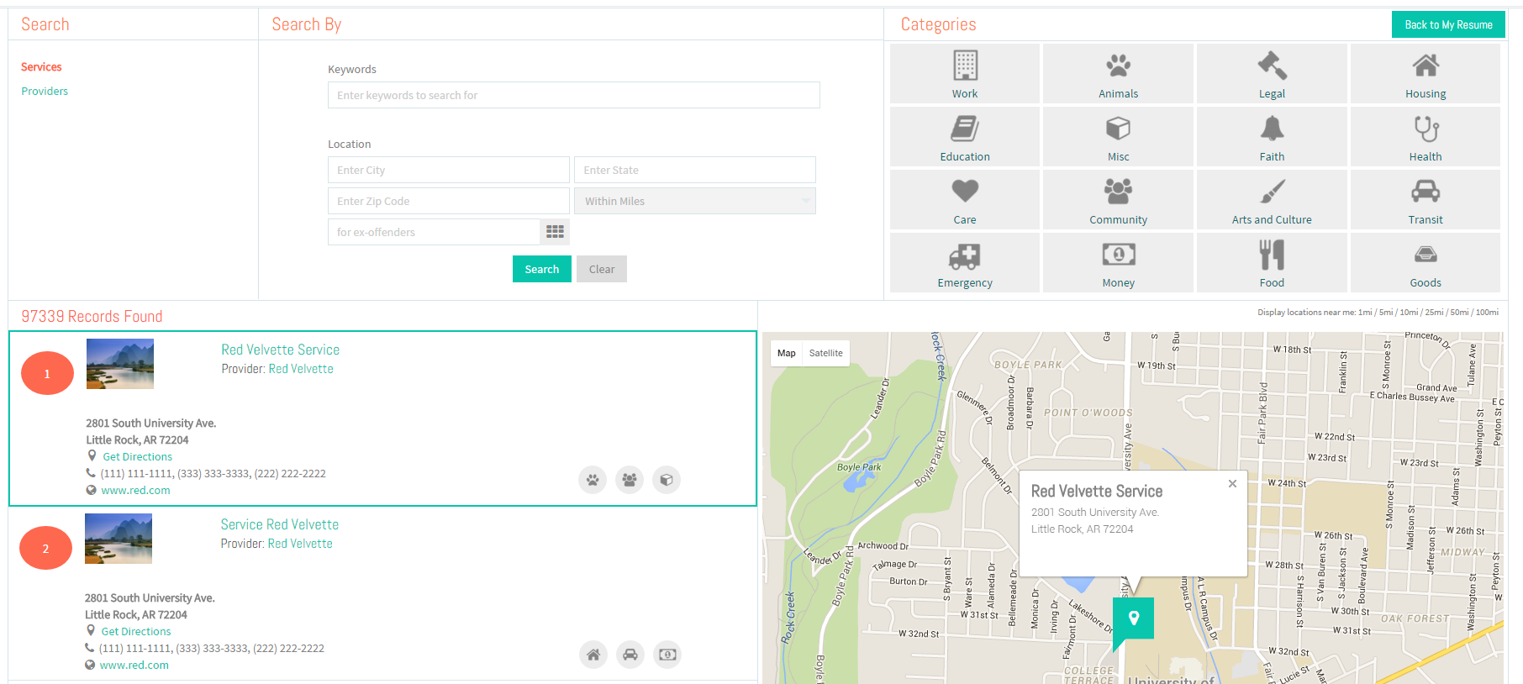Open www.red.com link in first result
The image size is (1523, 684).
tap(135, 490)
